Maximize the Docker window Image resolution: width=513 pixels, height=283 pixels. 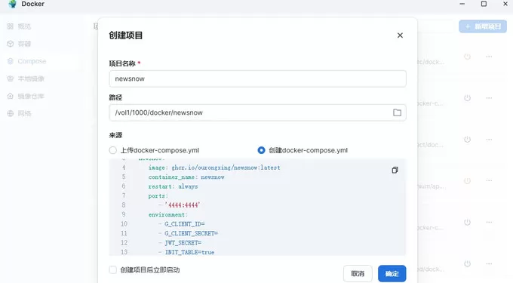point(484,4)
